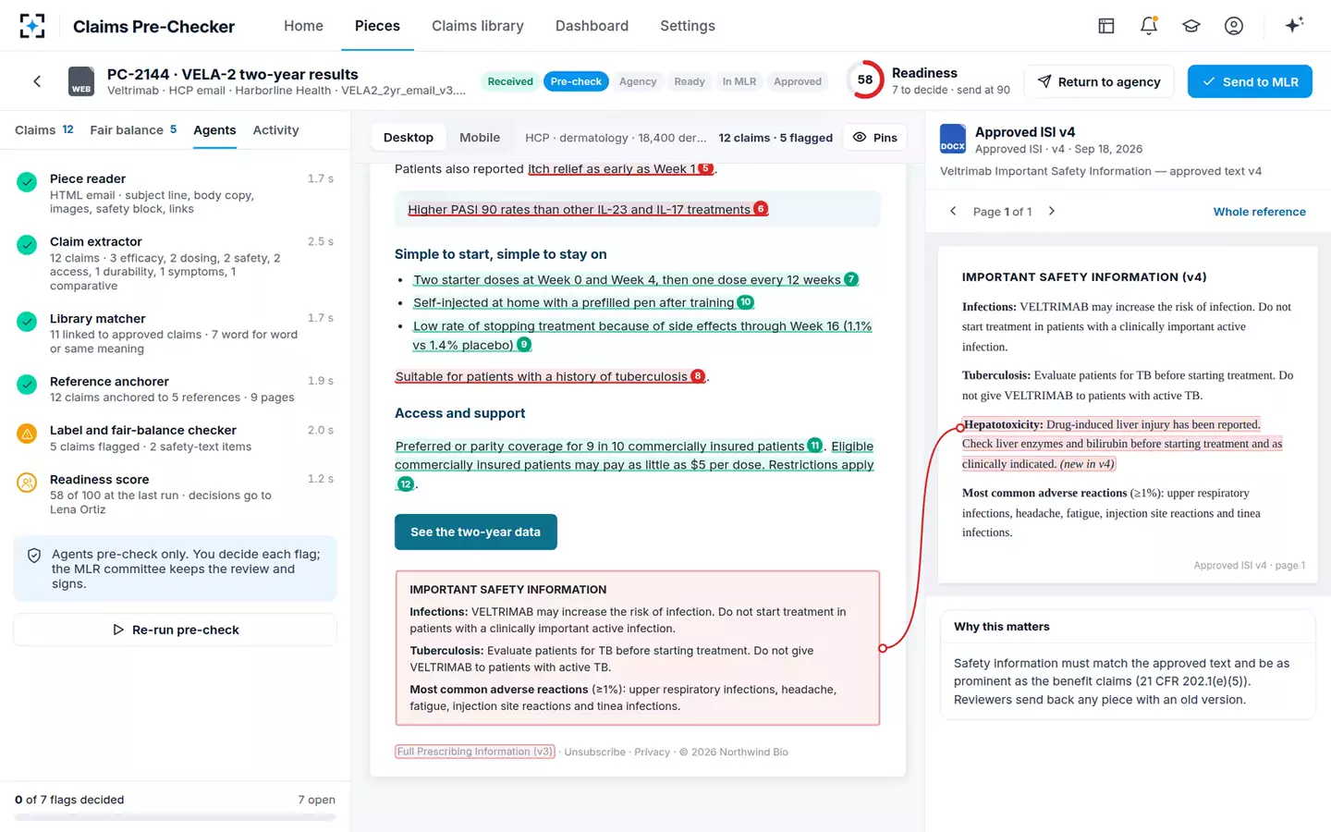This screenshot has width=1331, height=832.
Task: Click See the two-year data button
Action: tap(476, 532)
